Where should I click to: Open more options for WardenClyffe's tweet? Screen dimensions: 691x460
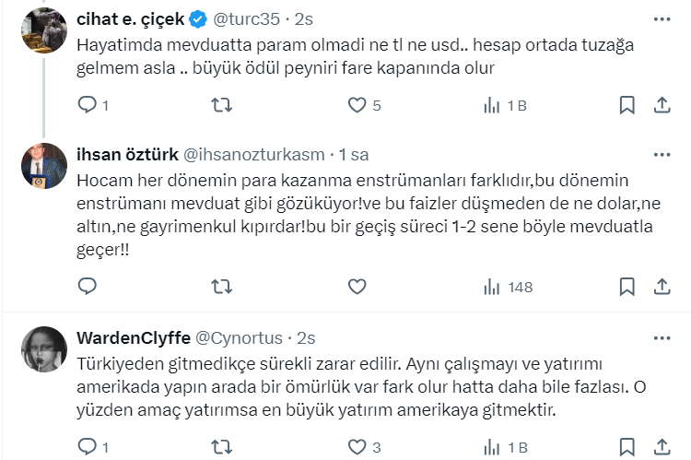[662, 337]
